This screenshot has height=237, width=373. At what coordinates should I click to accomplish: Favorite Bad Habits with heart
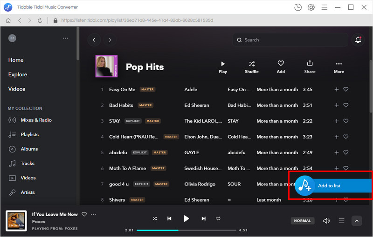coord(346,105)
